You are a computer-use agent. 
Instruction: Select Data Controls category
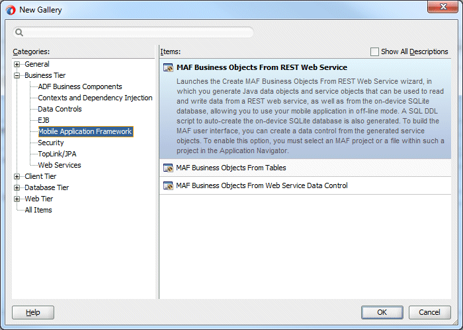[x=60, y=109]
